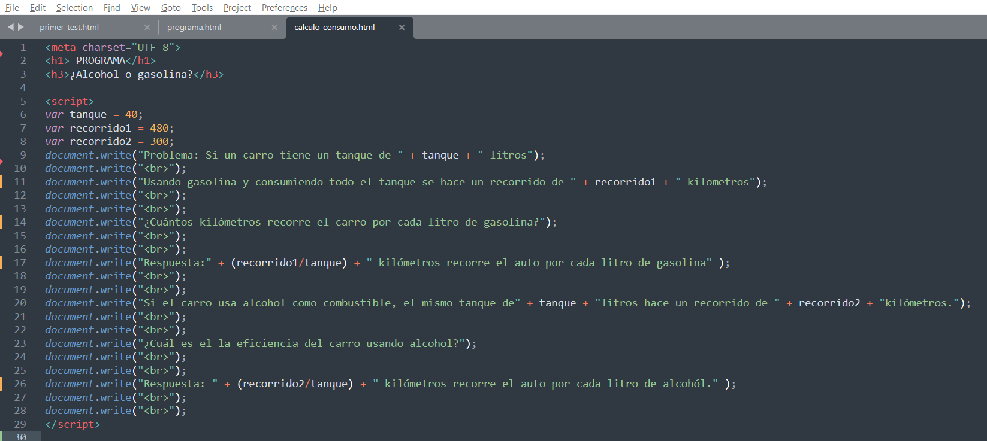The height and width of the screenshot is (441, 987).
Task: Click 'kilómetros.' string on line 20
Action: [x=919, y=303]
